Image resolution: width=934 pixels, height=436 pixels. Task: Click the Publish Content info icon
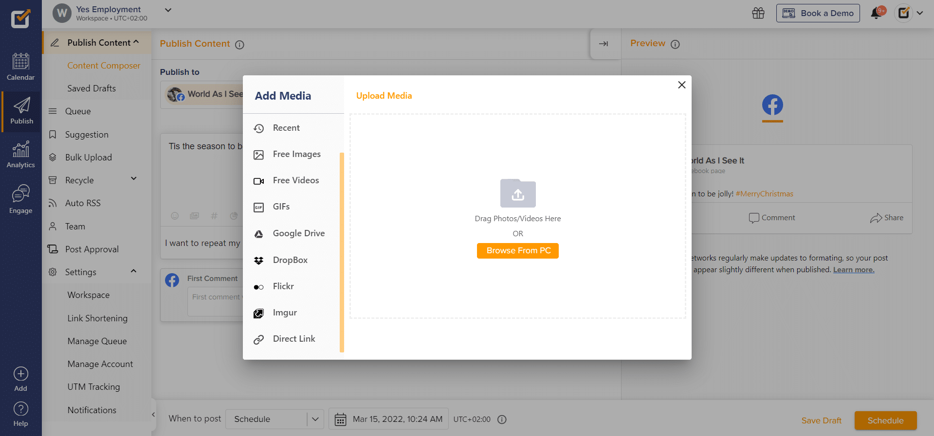239,45
